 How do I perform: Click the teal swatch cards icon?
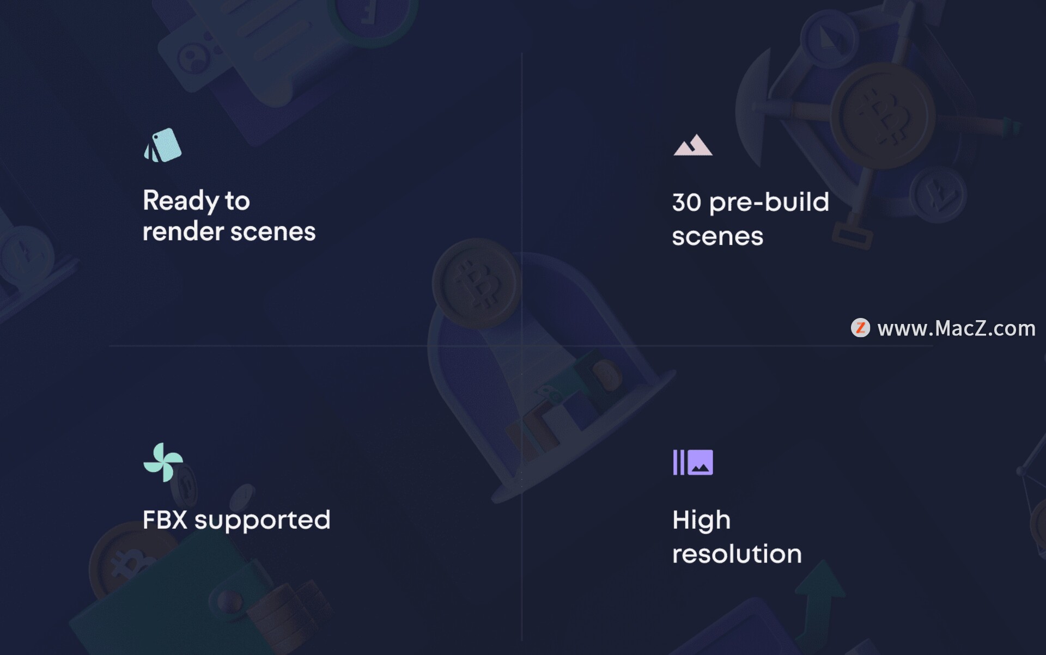[x=162, y=145]
